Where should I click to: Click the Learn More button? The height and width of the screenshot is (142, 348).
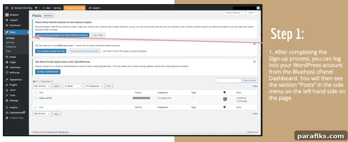pos(98,35)
